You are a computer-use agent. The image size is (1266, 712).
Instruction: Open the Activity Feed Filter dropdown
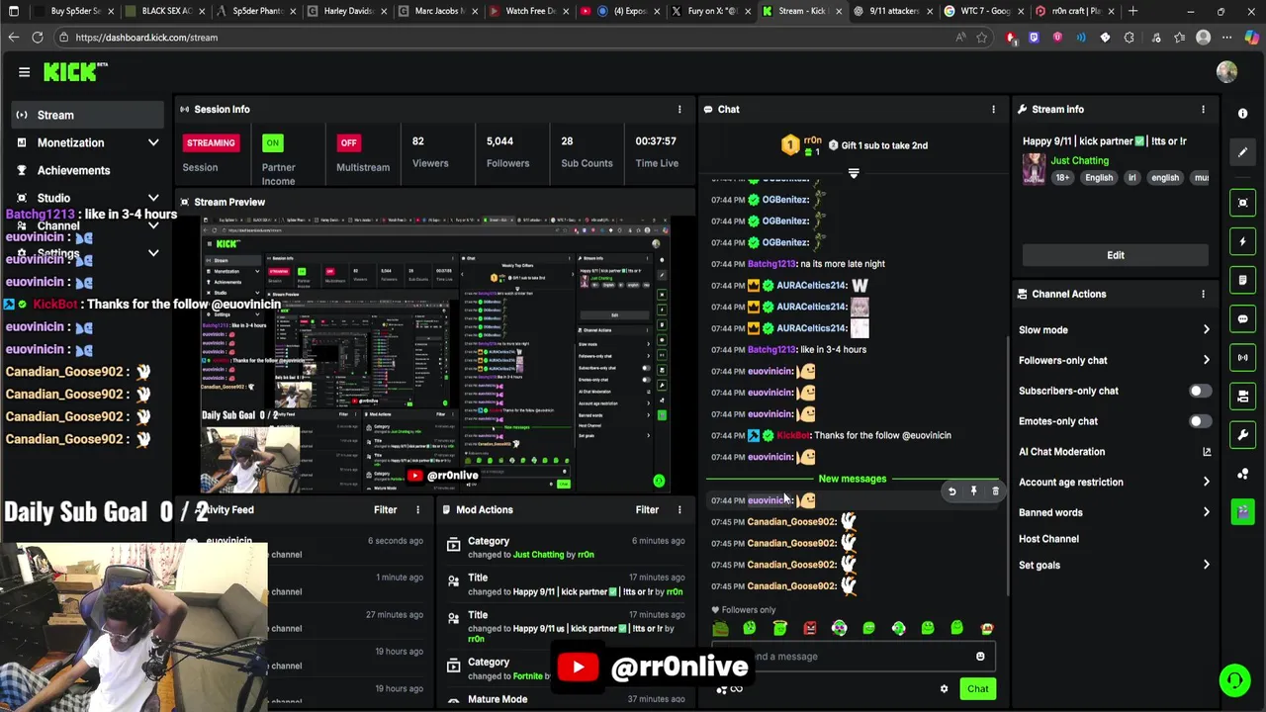pyautogui.click(x=385, y=510)
